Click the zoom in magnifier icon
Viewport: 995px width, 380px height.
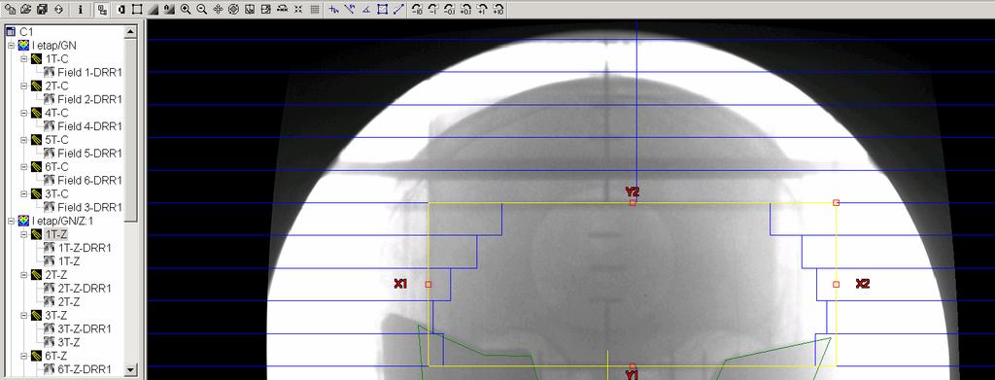(x=186, y=10)
